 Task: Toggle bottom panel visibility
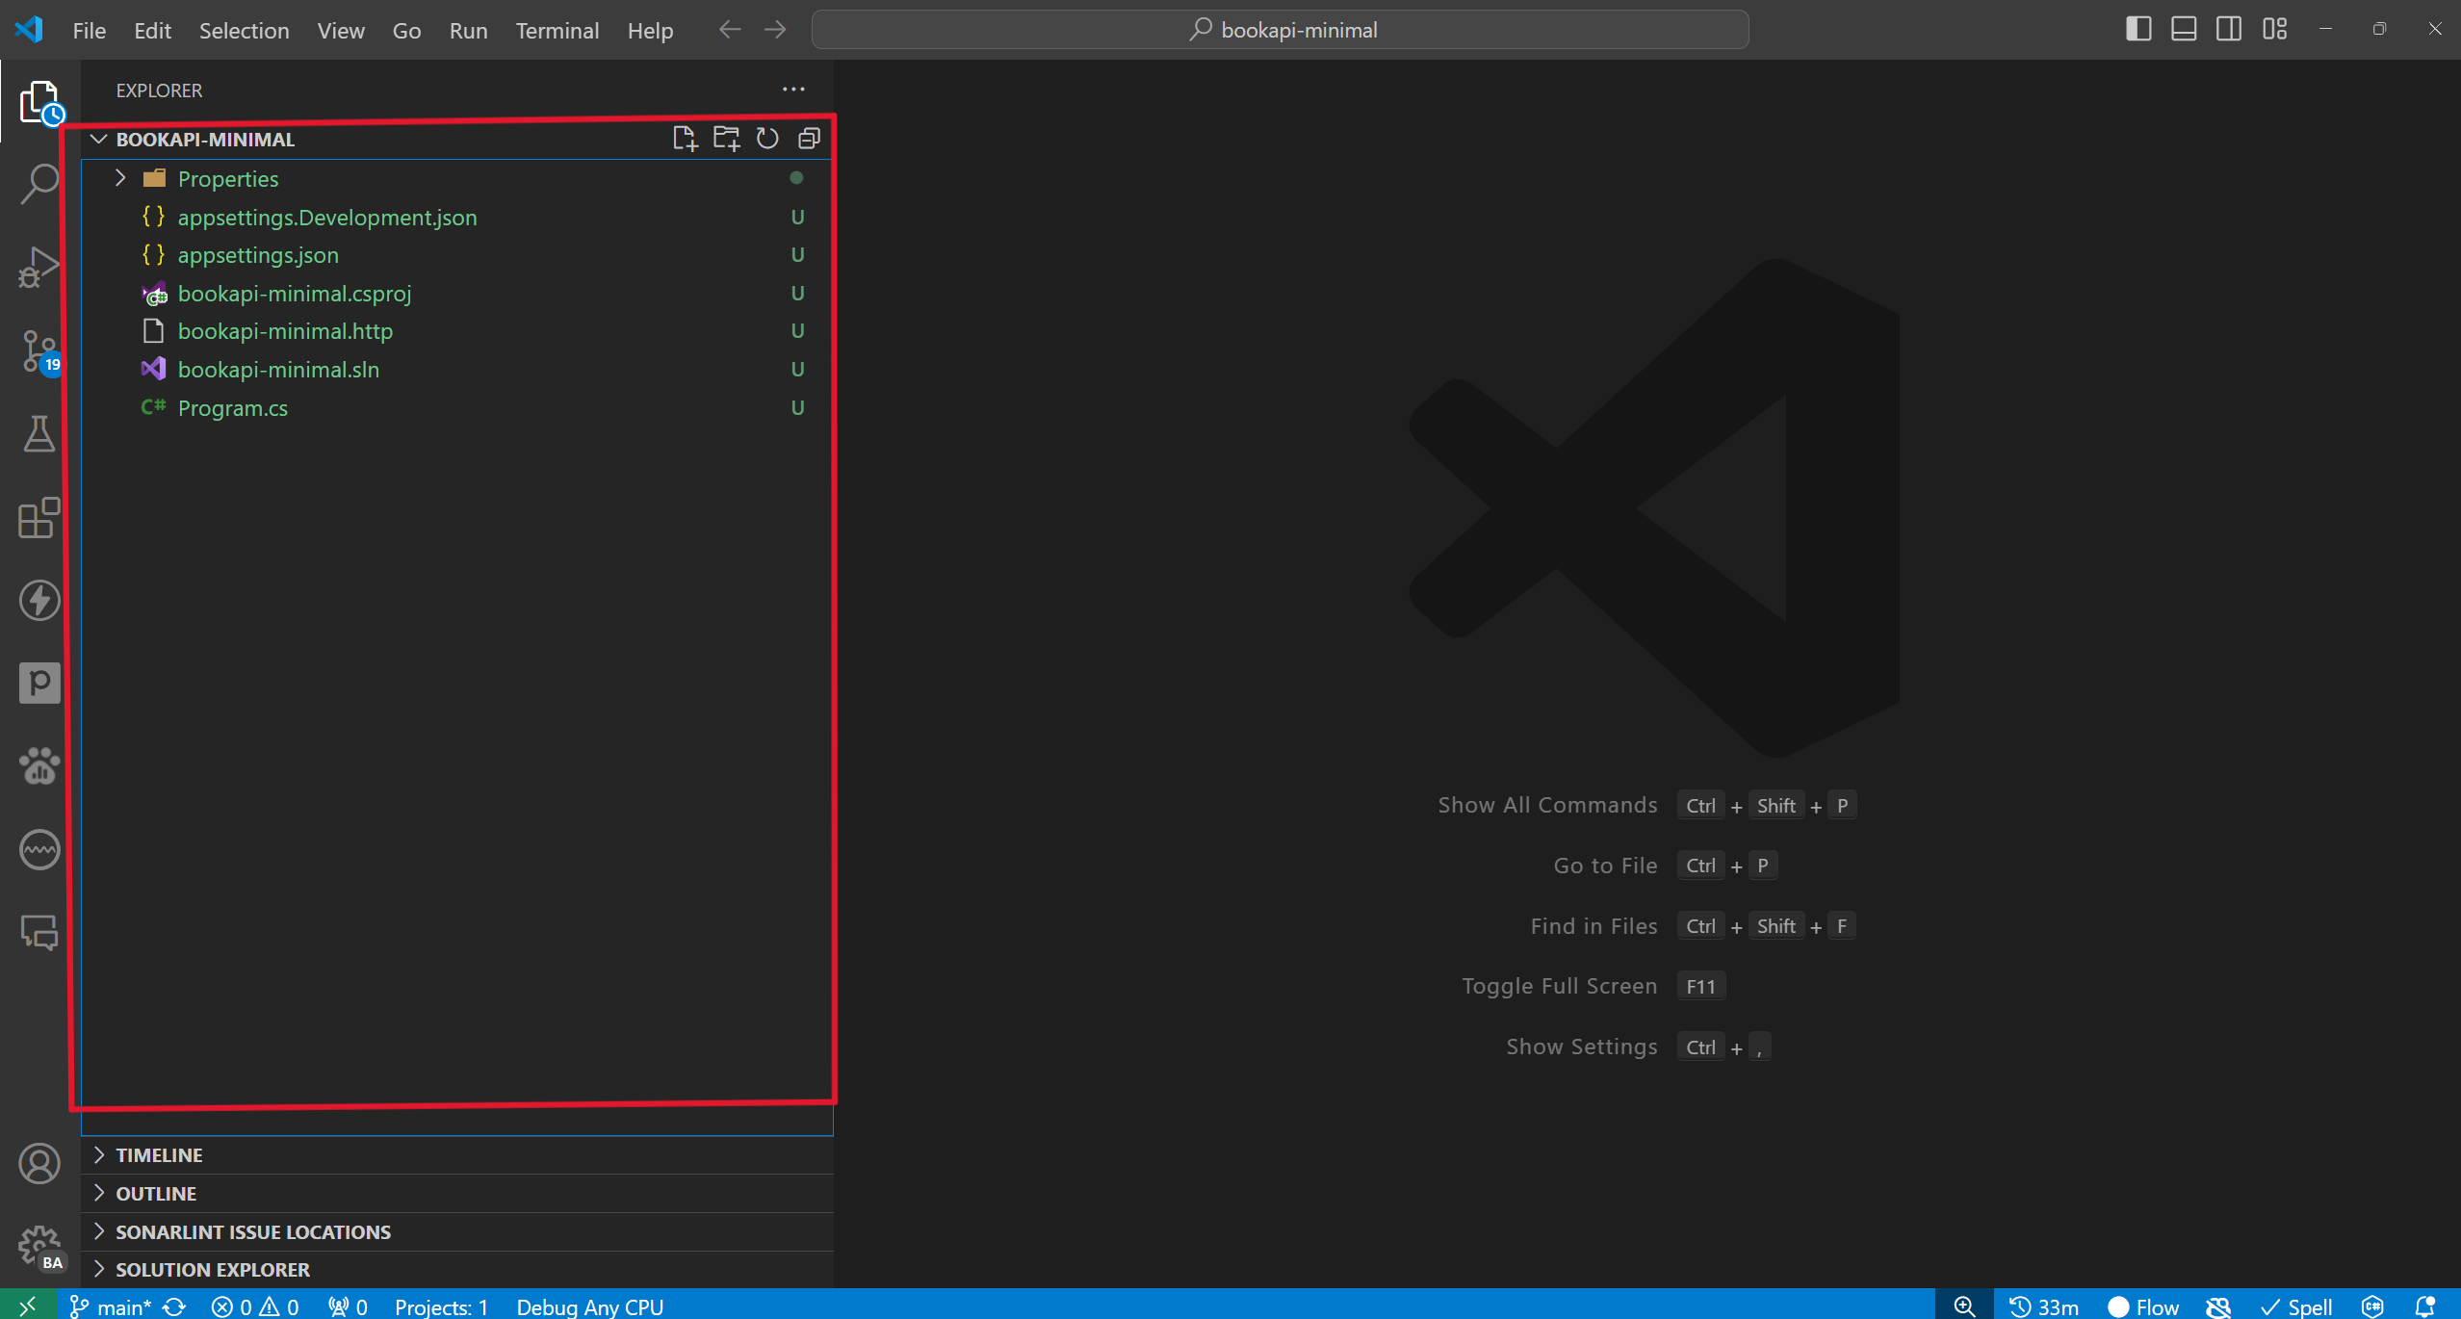tap(2184, 30)
